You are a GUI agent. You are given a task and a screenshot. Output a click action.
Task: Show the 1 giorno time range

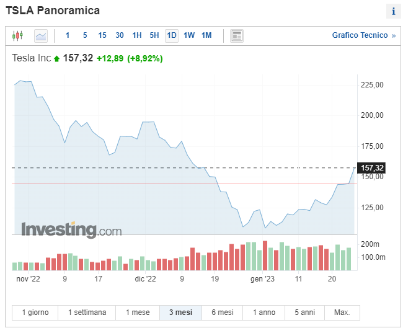point(35,312)
